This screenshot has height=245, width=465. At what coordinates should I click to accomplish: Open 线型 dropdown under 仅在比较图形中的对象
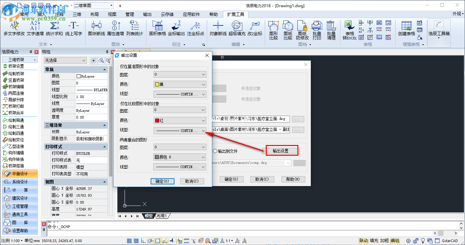[x=180, y=131]
